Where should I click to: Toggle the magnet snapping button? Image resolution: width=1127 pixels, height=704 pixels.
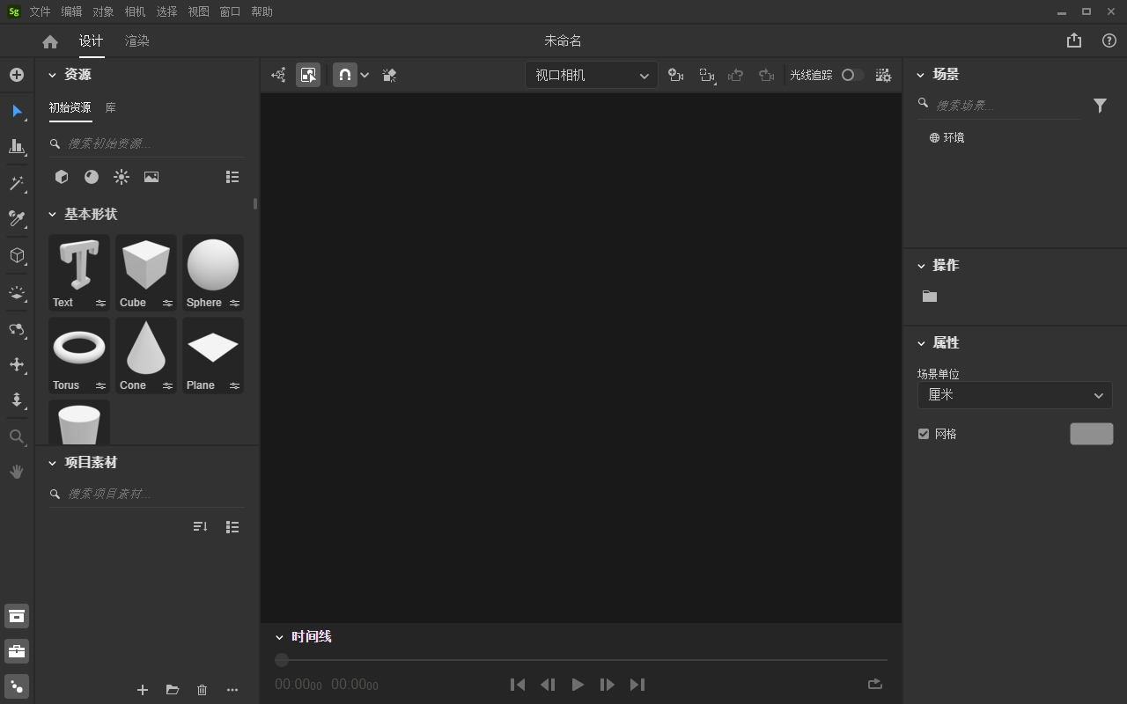pyautogui.click(x=345, y=76)
